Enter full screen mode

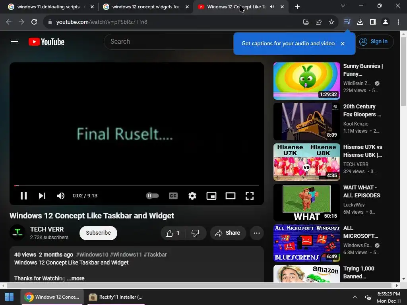coord(250,196)
